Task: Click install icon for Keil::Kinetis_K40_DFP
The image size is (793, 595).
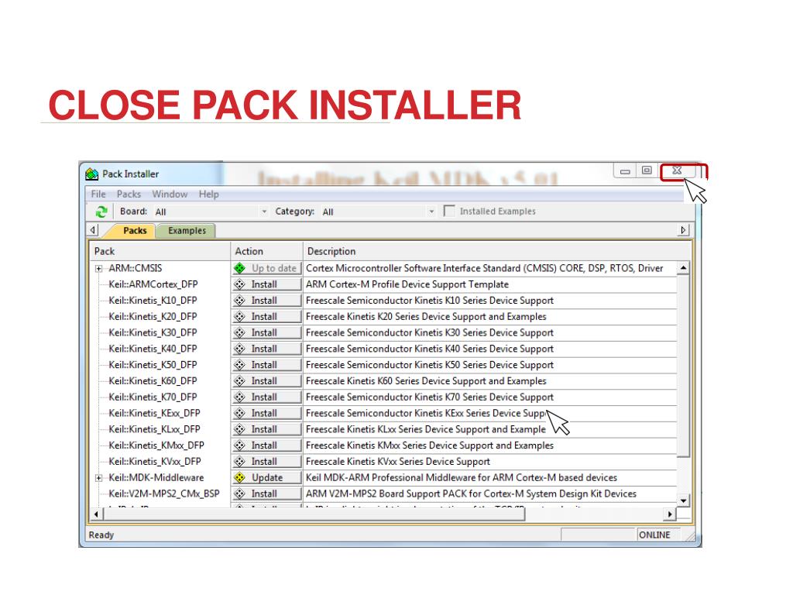Action: click(240, 349)
